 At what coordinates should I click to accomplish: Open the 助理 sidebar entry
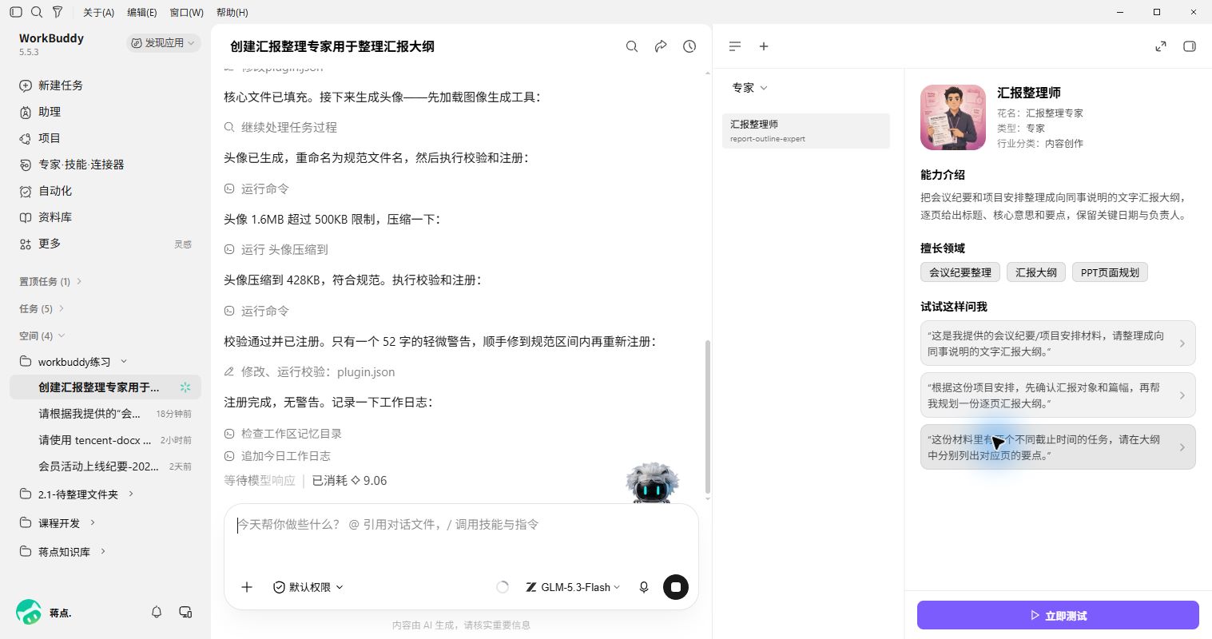click(x=105, y=112)
